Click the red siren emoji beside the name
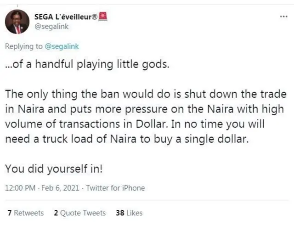The height and width of the screenshot is (225, 294). (x=103, y=17)
